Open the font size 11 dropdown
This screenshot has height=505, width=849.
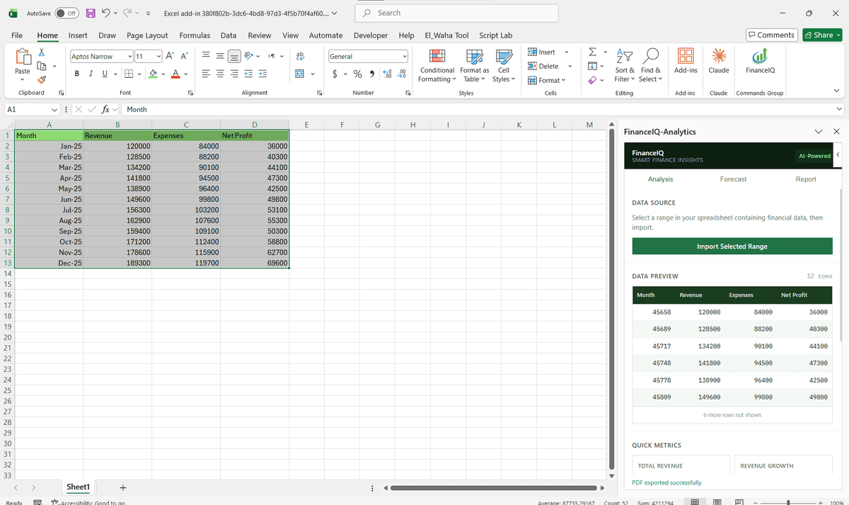[x=158, y=56]
